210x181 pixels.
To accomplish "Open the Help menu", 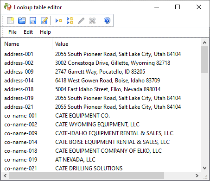I will [x=45, y=32].
